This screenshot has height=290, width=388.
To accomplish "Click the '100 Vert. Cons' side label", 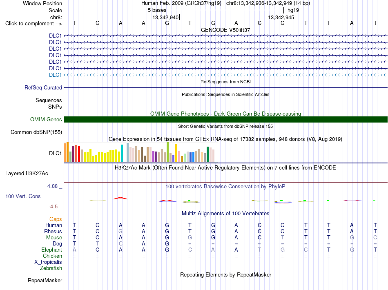I will coord(23,196).
